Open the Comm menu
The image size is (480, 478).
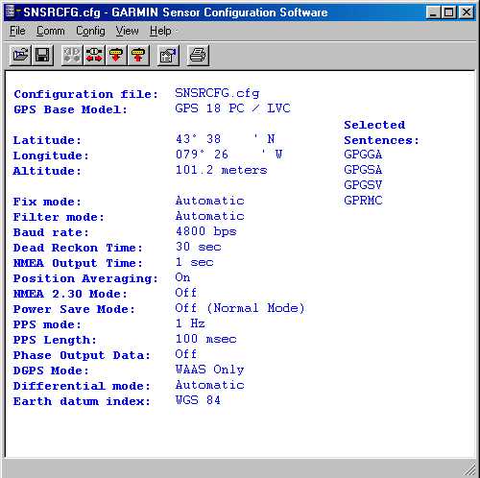pos(51,31)
